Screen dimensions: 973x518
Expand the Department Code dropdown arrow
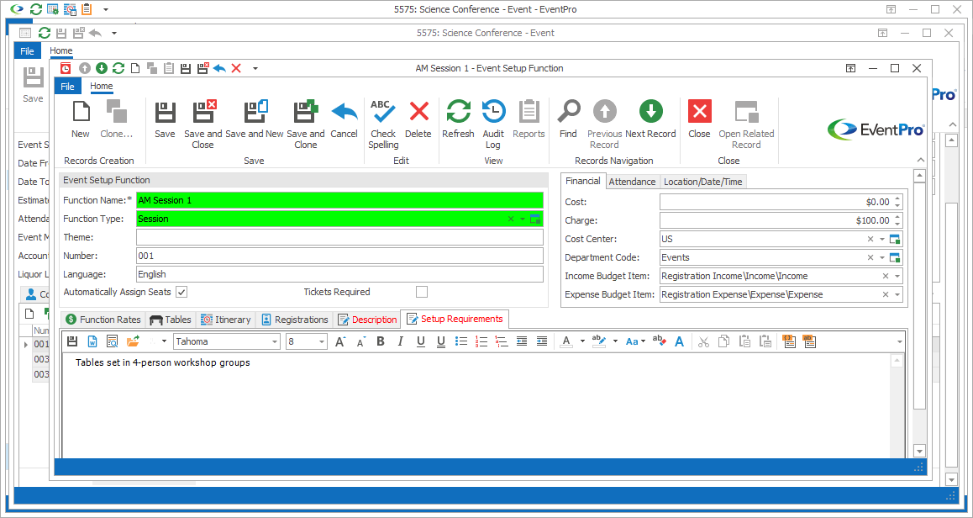(881, 258)
